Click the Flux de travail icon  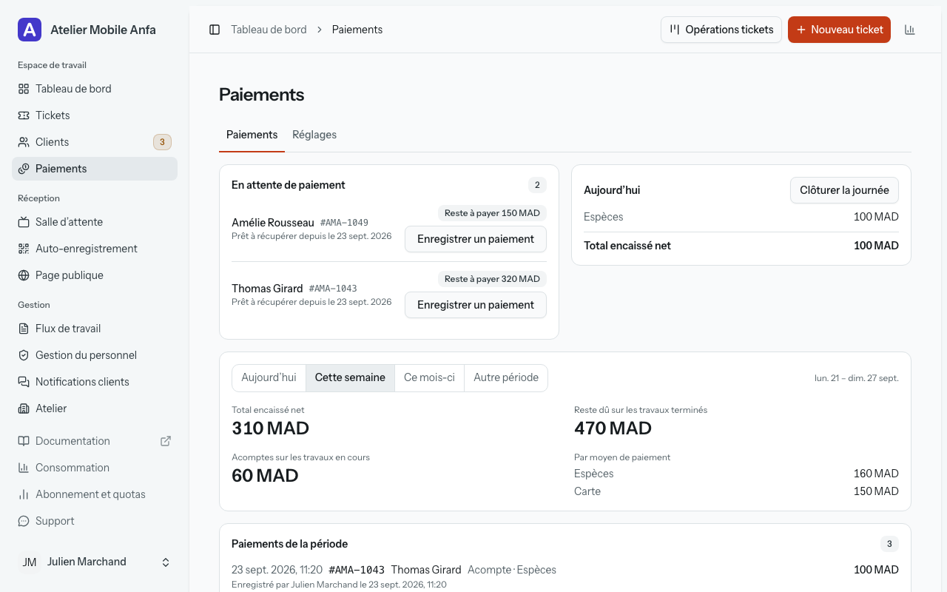pyautogui.click(x=24, y=329)
